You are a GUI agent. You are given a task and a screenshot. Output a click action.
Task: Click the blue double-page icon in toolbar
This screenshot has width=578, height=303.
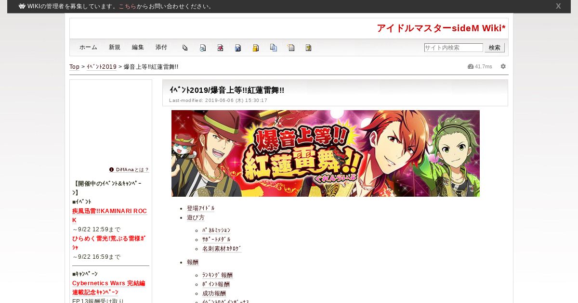click(x=274, y=48)
